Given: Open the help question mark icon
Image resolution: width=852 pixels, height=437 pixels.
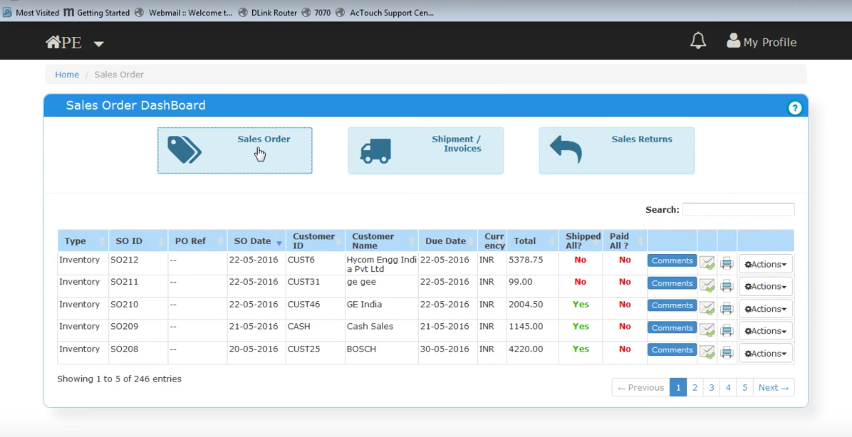Looking at the screenshot, I should pos(794,108).
